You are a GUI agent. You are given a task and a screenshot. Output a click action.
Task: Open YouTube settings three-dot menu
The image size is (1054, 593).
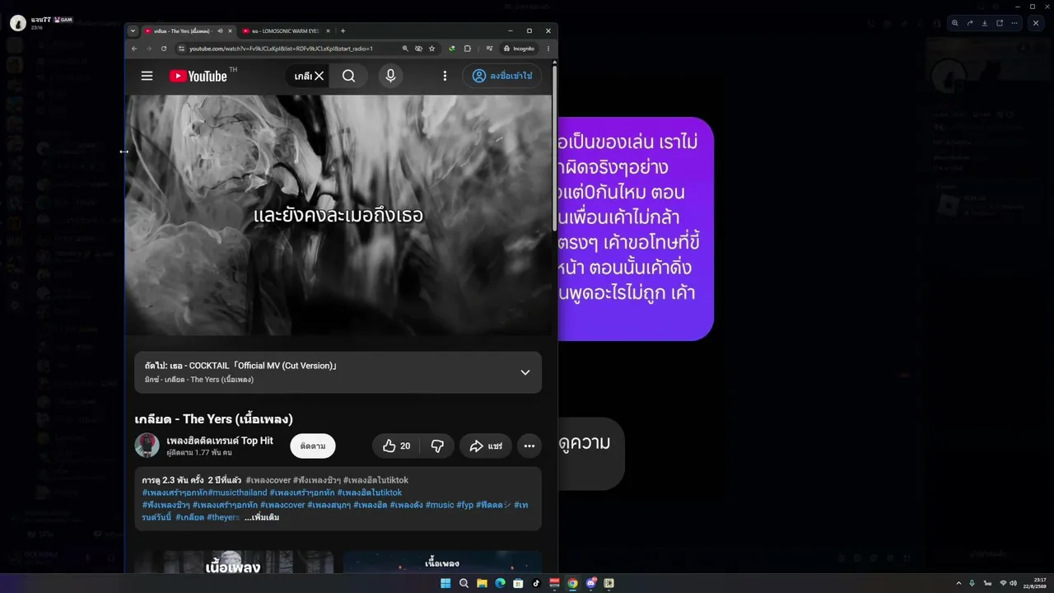point(445,76)
